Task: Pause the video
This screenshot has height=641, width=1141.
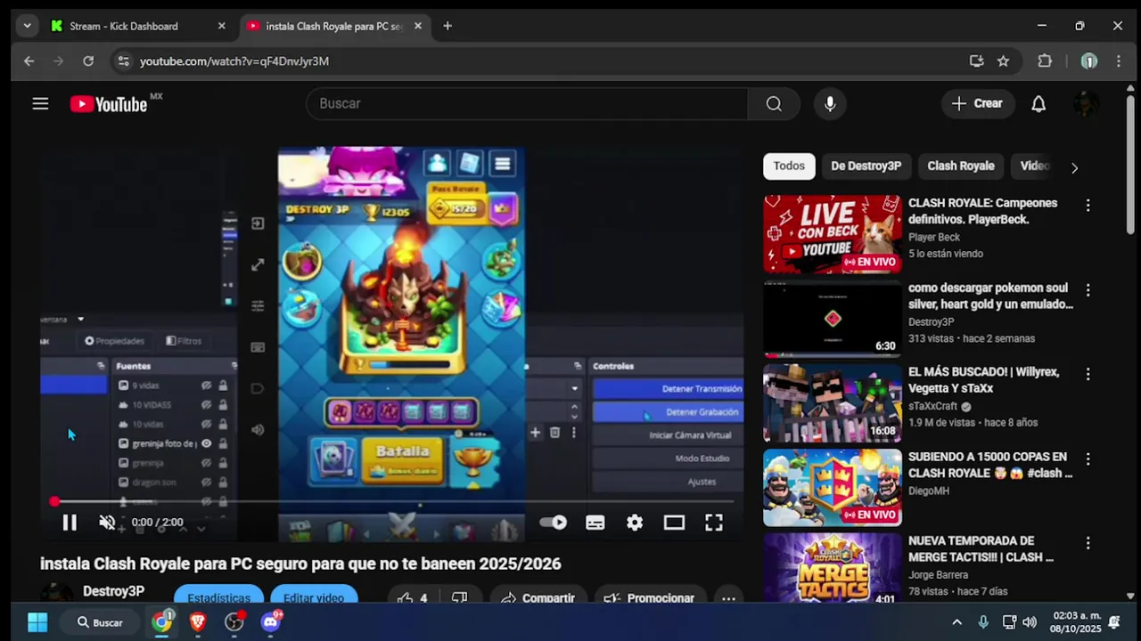Action: point(70,523)
